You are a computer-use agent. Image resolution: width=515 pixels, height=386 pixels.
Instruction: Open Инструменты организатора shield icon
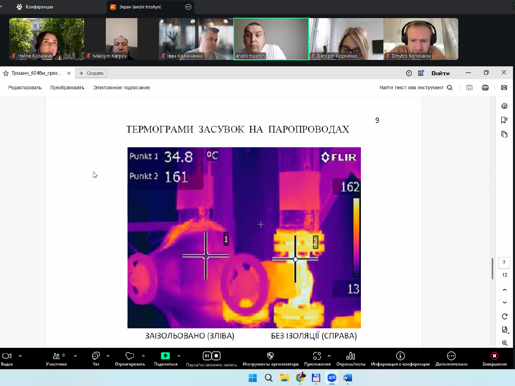[270, 356]
